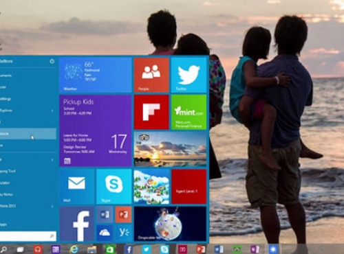Open the Mint.com Personal Finance tile
Viewport: 344px width, 254px height.
[x=189, y=112]
